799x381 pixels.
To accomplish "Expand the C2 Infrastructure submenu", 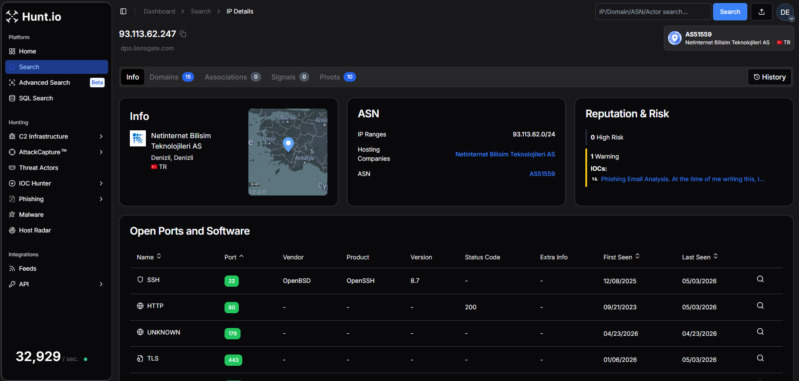I will (101, 136).
